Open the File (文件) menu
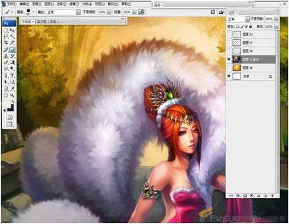Viewport: 289px width, 224px height. pyautogui.click(x=11, y=4)
